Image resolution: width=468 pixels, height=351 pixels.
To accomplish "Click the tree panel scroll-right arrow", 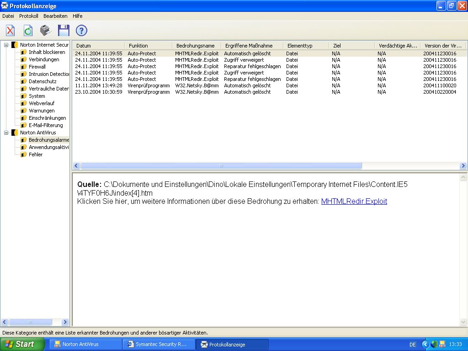I will [x=65, y=322].
